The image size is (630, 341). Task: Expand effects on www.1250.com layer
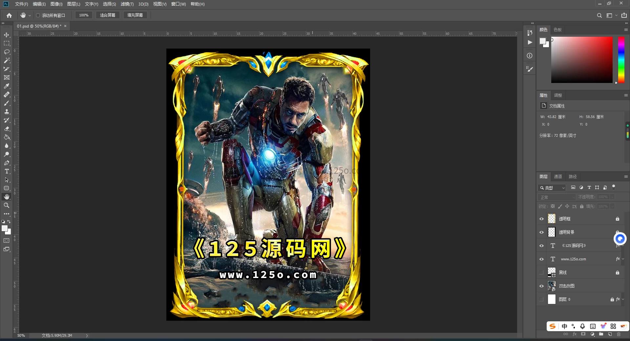click(623, 259)
